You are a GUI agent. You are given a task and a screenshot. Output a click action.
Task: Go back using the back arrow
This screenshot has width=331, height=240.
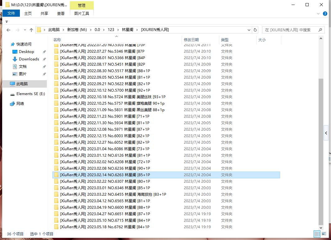8,30
